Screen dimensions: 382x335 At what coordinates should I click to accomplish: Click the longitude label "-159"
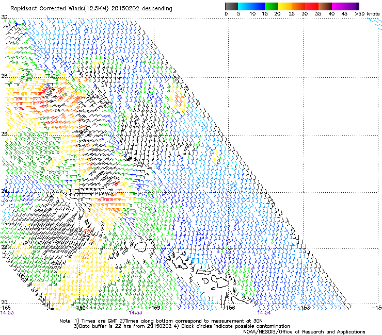point(155,308)
